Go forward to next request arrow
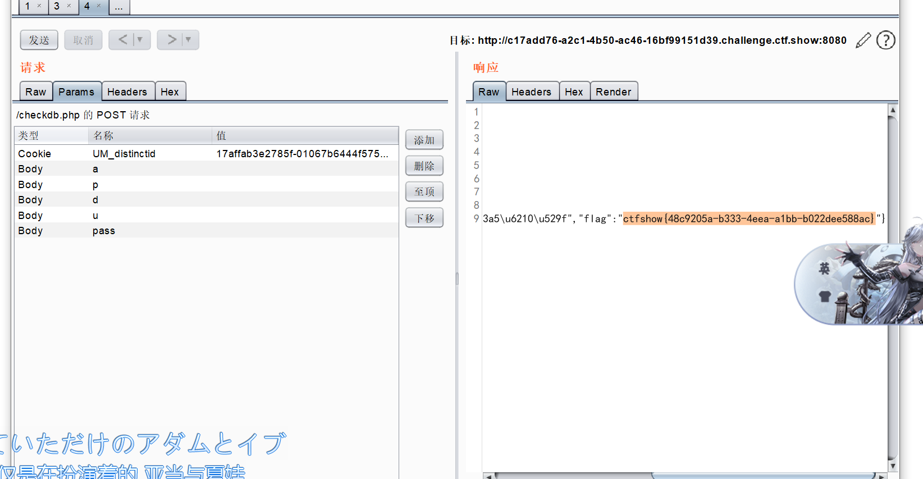The width and height of the screenshot is (923, 479). click(171, 39)
